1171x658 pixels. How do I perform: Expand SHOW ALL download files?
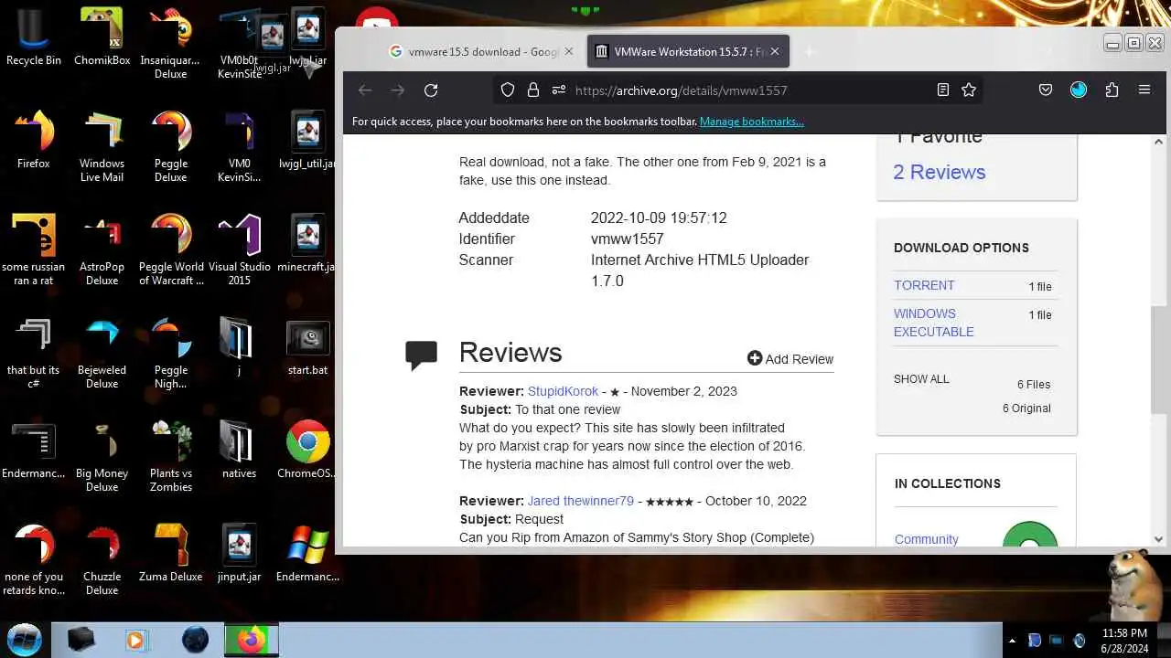(921, 379)
